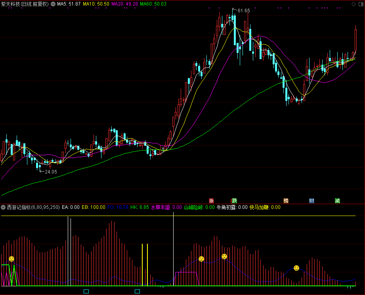The height and width of the screenshot is (295, 365).
Task: Click the top-right chart options dropdown circle
Action: (360, 4)
